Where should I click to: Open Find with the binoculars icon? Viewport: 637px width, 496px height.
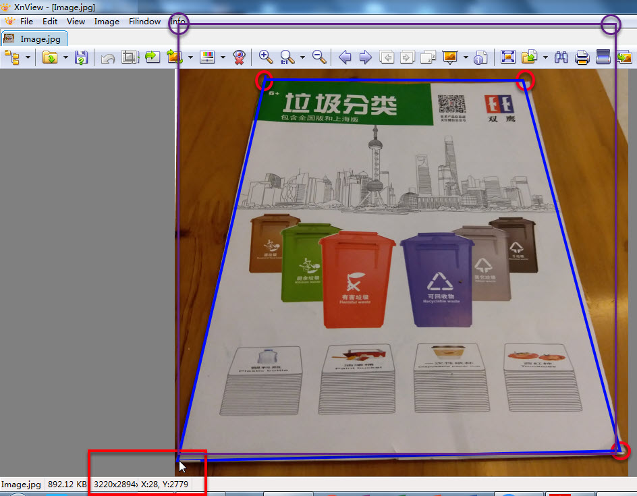click(x=561, y=57)
